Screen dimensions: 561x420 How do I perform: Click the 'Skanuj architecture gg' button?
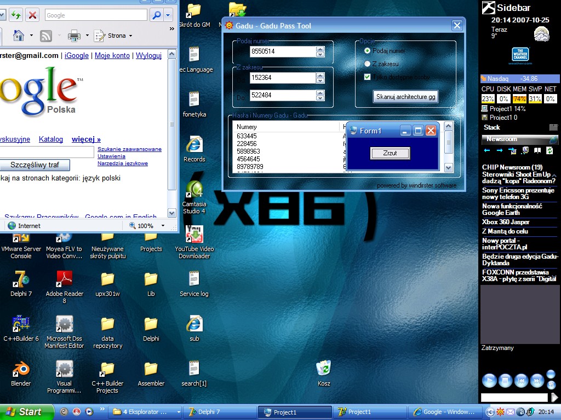tap(405, 97)
